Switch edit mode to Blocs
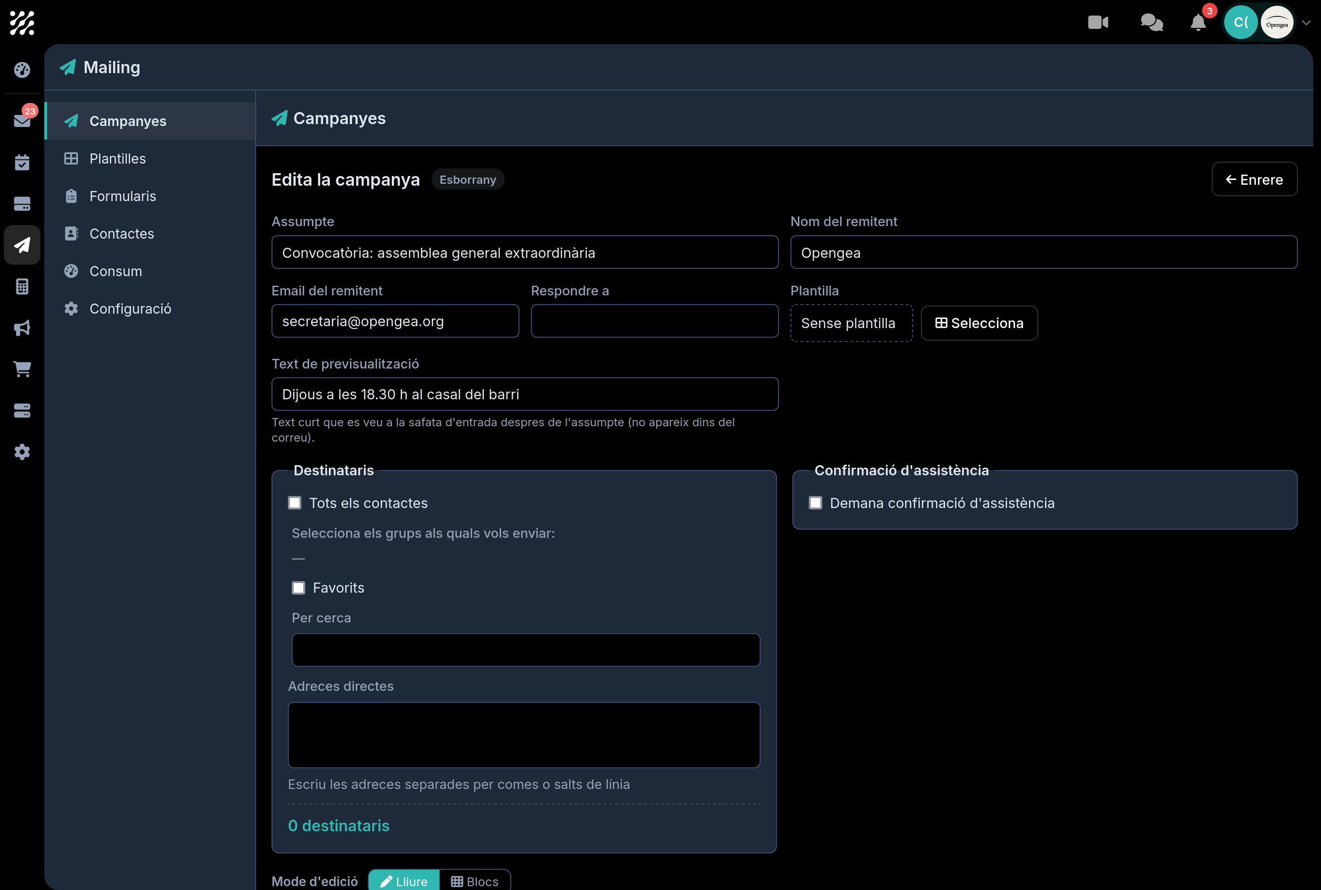This screenshot has width=1321, height=890. tap(475, 881)
